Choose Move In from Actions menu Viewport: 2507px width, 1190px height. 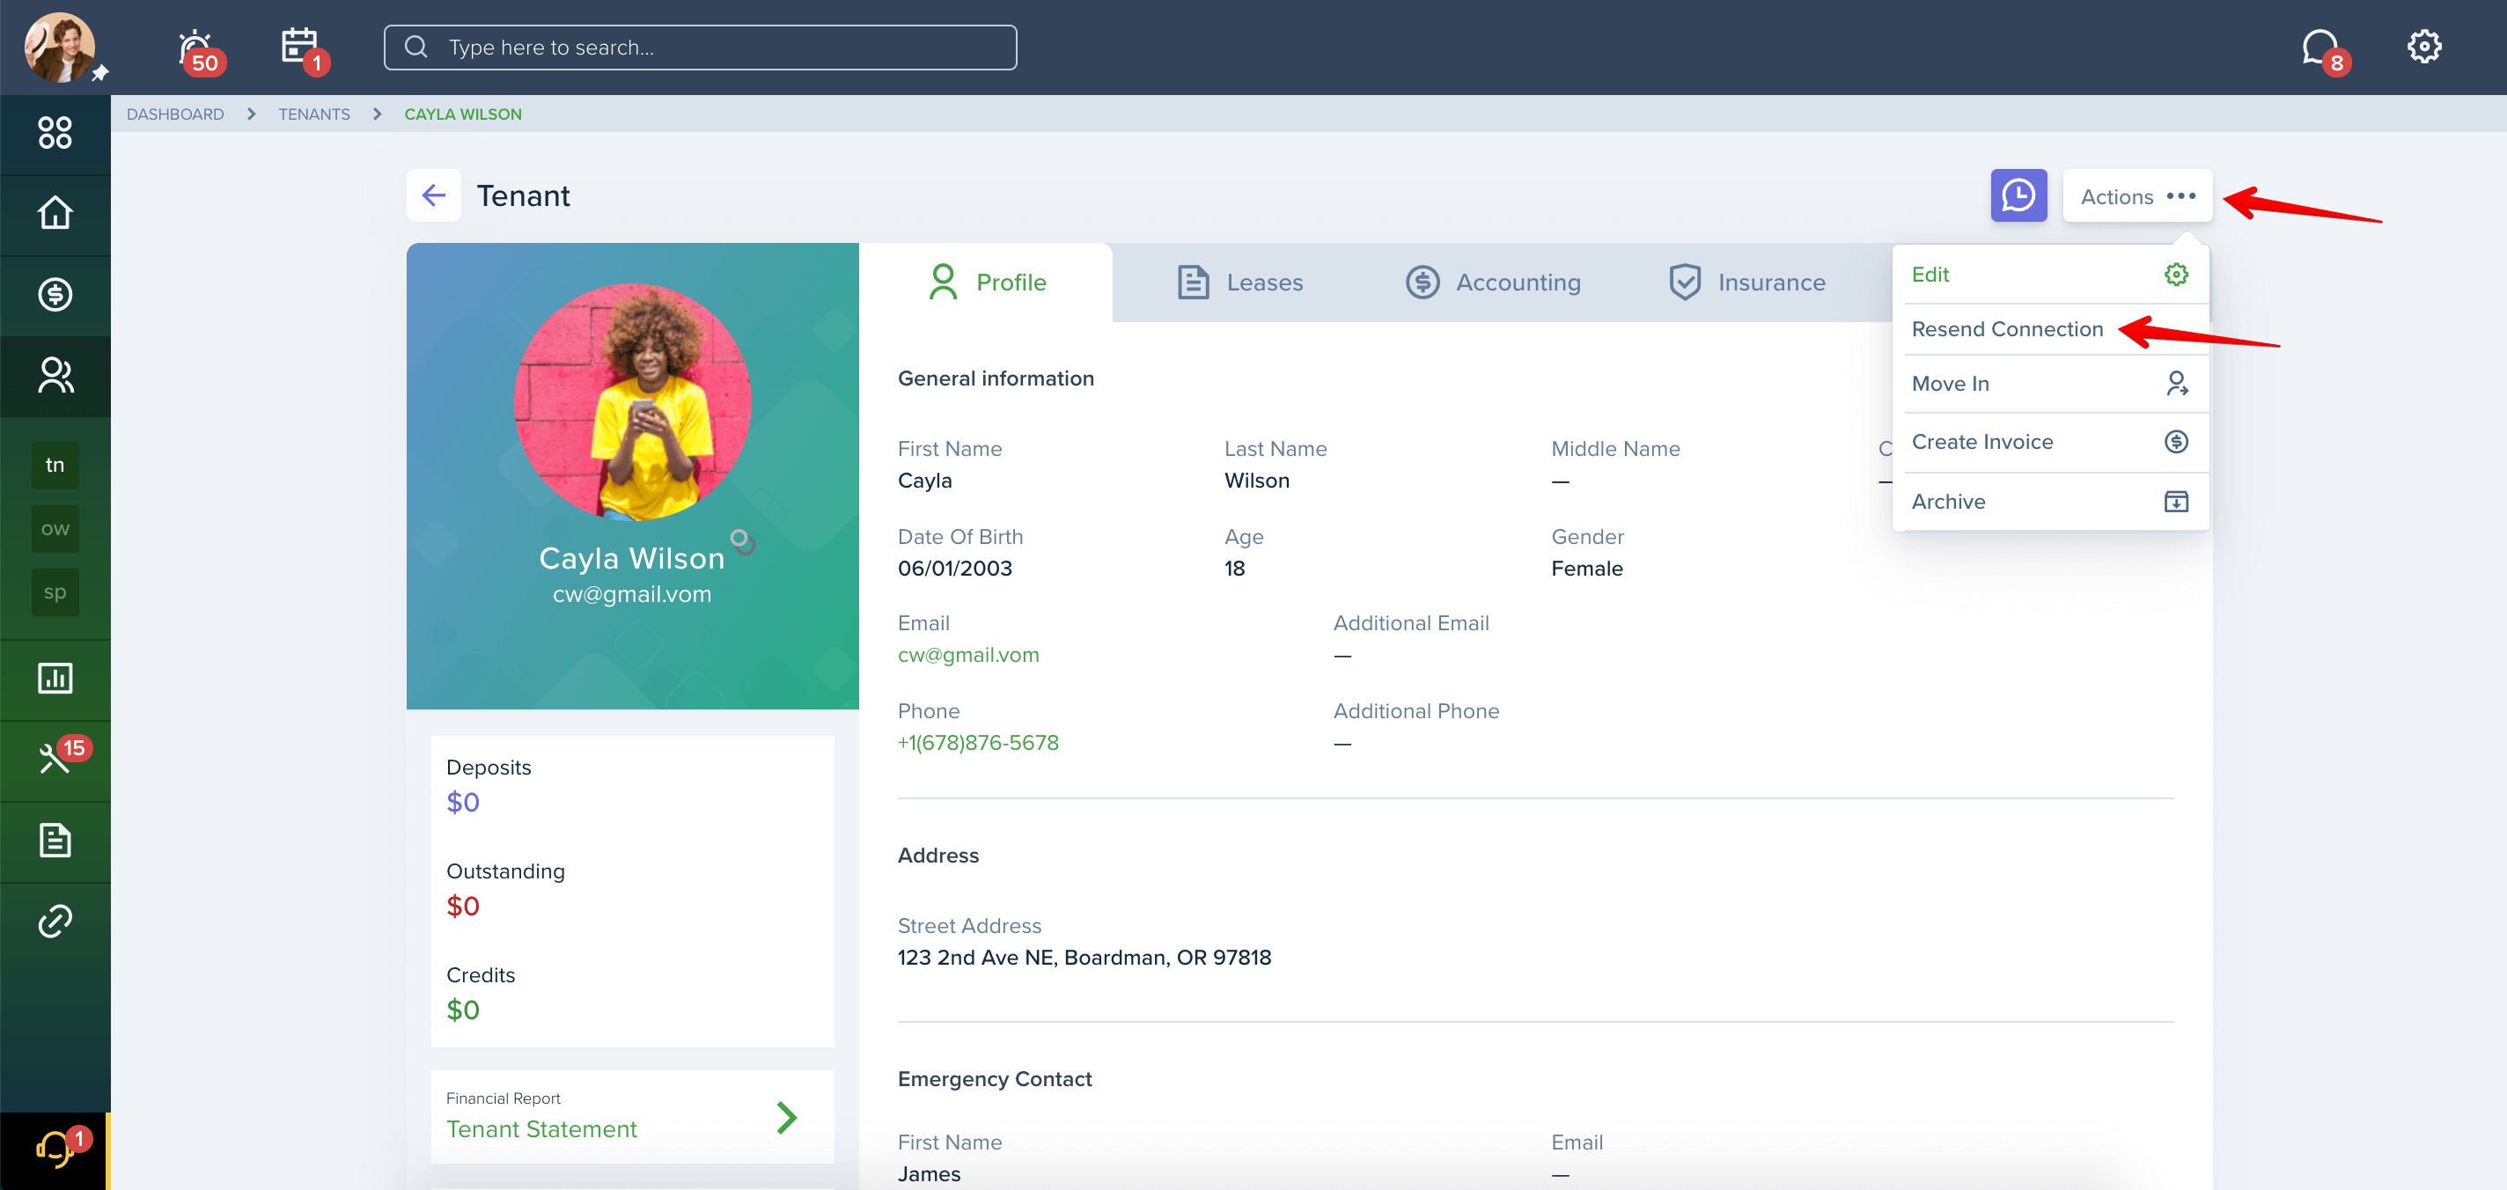(x=2049, y=384)
